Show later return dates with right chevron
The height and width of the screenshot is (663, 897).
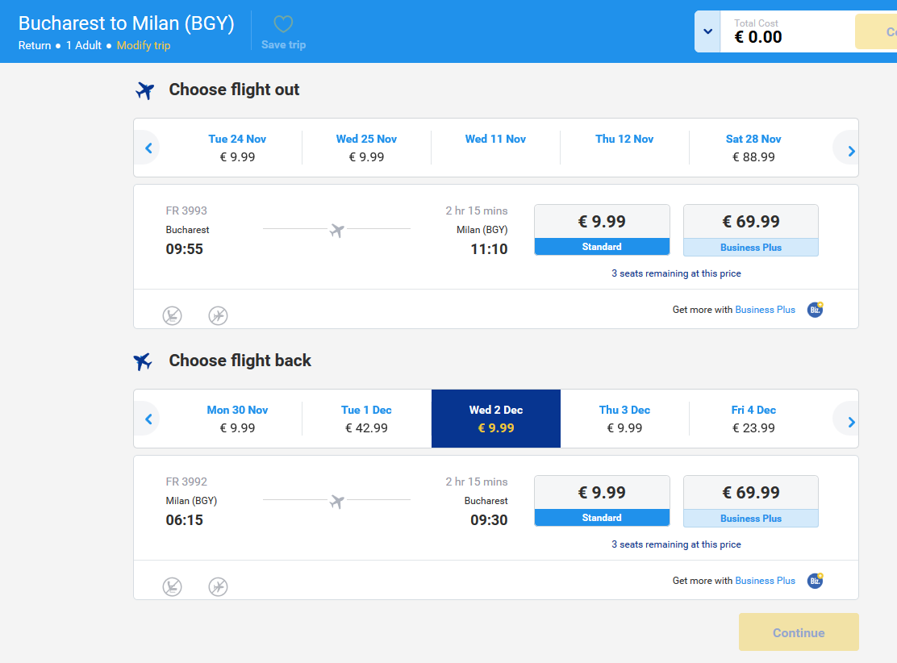pyautogui.click(x=851, y=422)
